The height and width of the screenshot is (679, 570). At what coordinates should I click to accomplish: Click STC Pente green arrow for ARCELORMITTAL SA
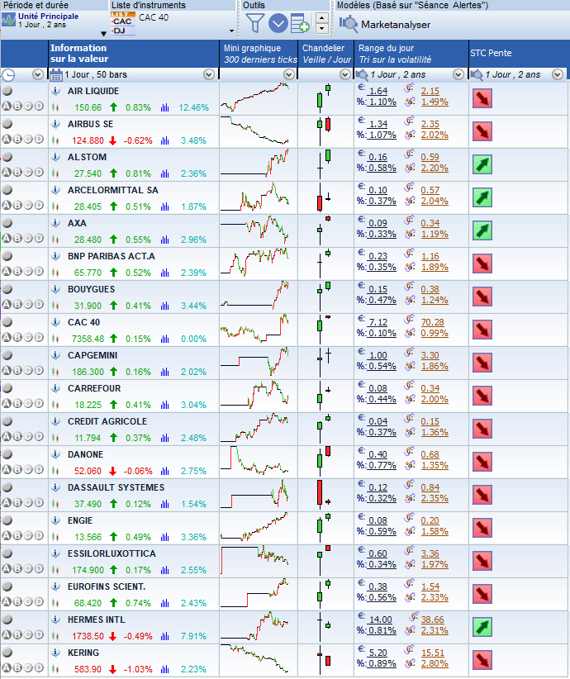pos(482,198)
